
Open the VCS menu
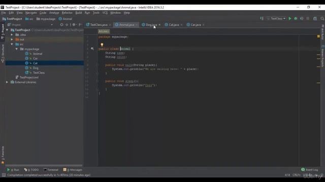click(x=105, y=13)
